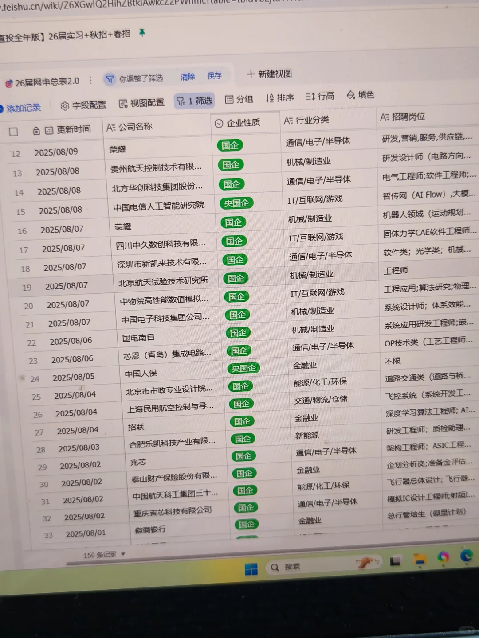Select the 央国企 tag in 中国电信人工智能研究院 row
This screenshot has height=638, width=479.
click(236, 203)
